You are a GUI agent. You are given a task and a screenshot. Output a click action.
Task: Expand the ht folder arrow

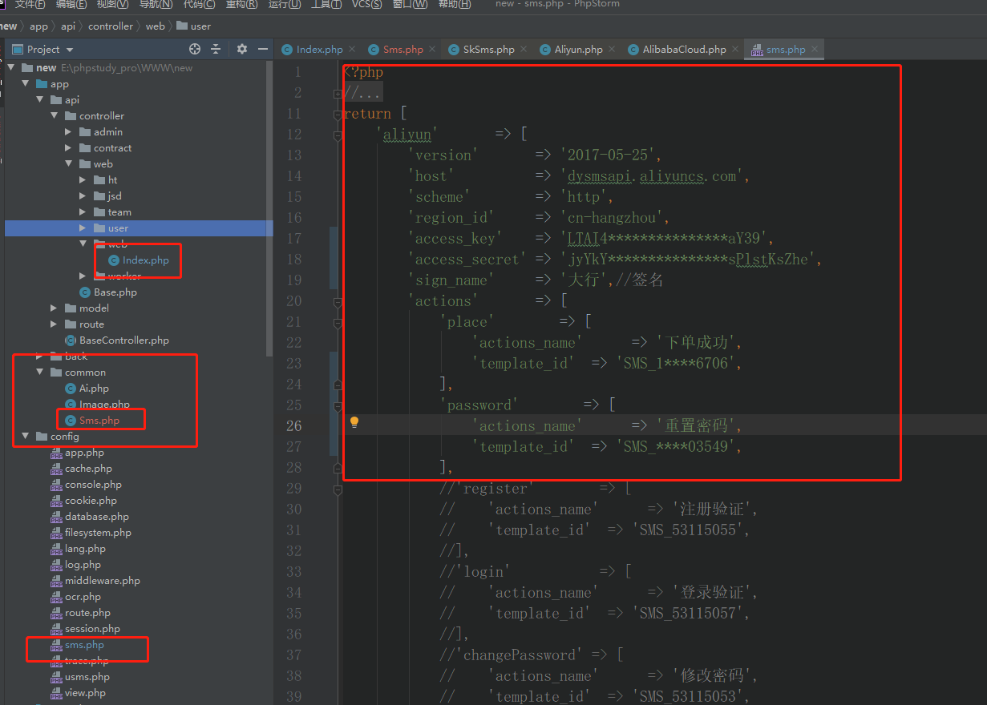click(x=83, y=180)
